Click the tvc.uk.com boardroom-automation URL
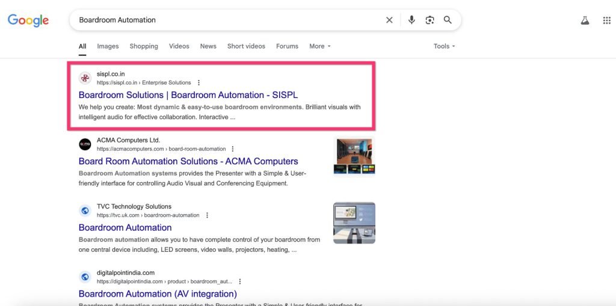This screenshot has height=306, width=616. (x=148, y=215)
